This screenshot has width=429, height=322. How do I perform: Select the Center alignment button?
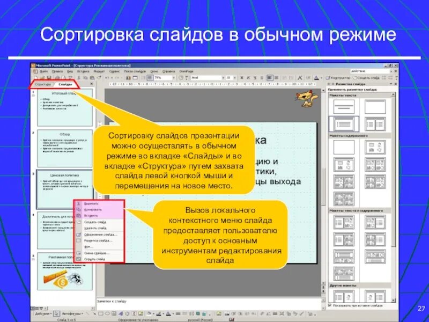(276, 78)
